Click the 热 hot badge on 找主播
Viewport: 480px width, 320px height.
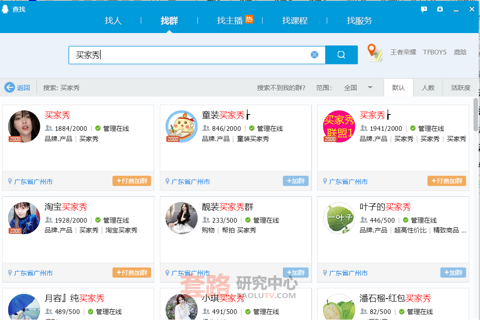[249, 19]
